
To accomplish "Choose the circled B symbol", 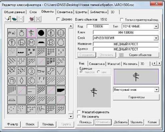I will coord(51,42).
